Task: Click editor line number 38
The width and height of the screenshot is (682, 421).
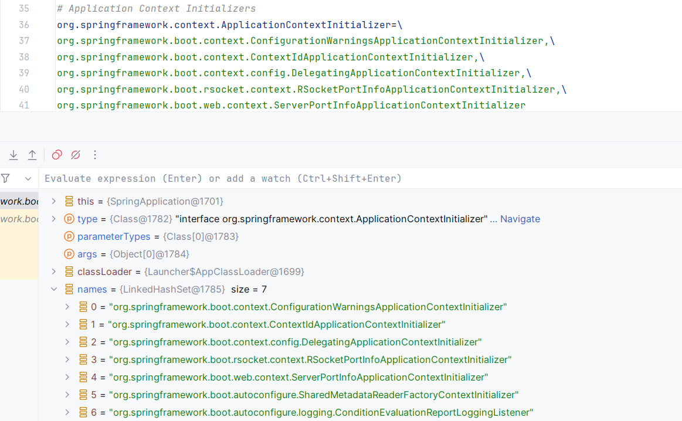Action: [24, 57]
